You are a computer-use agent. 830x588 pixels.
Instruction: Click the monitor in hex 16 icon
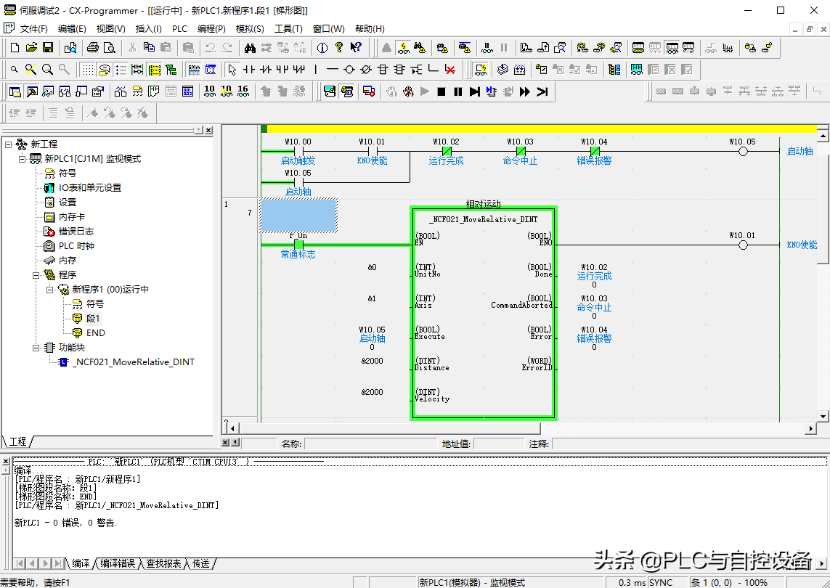click(x=243, y=91)
